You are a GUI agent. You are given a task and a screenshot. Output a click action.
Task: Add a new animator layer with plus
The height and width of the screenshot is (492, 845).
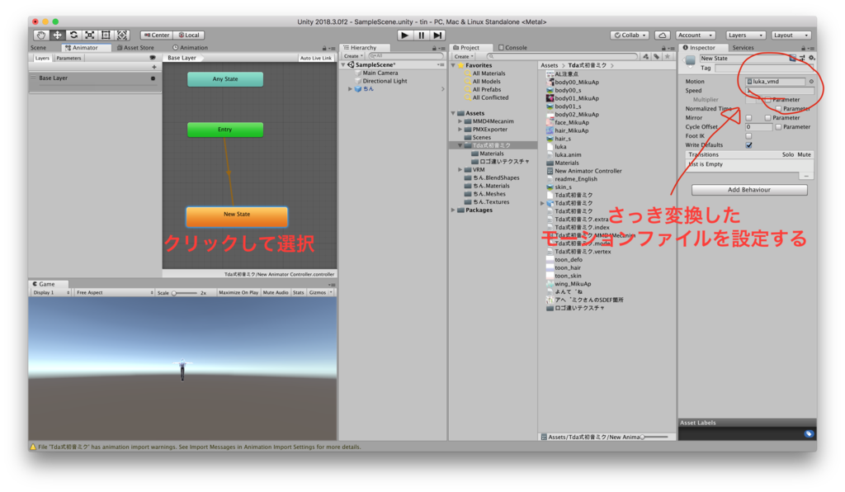[154, 67]
